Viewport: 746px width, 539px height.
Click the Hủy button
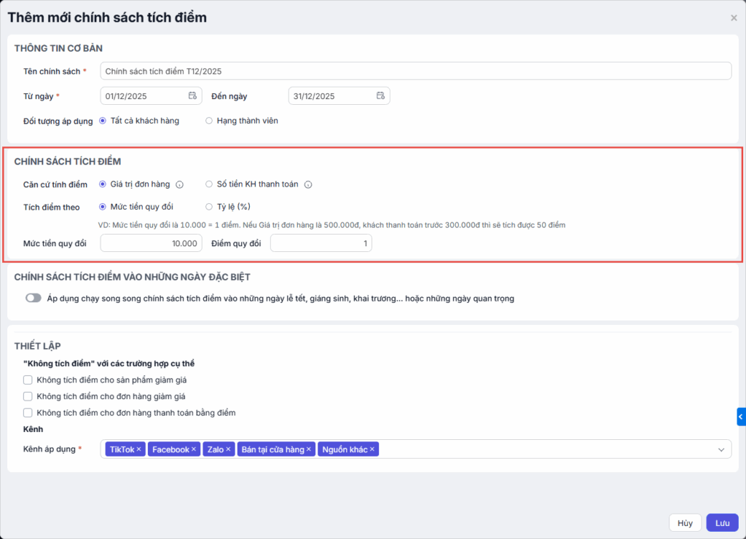(685, 523)
